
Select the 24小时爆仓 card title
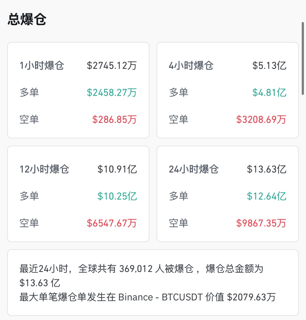[x=194, y=169]
